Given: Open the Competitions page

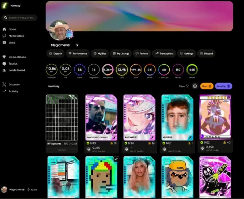Looking at the screenshot, I should (x=17, y=57).
